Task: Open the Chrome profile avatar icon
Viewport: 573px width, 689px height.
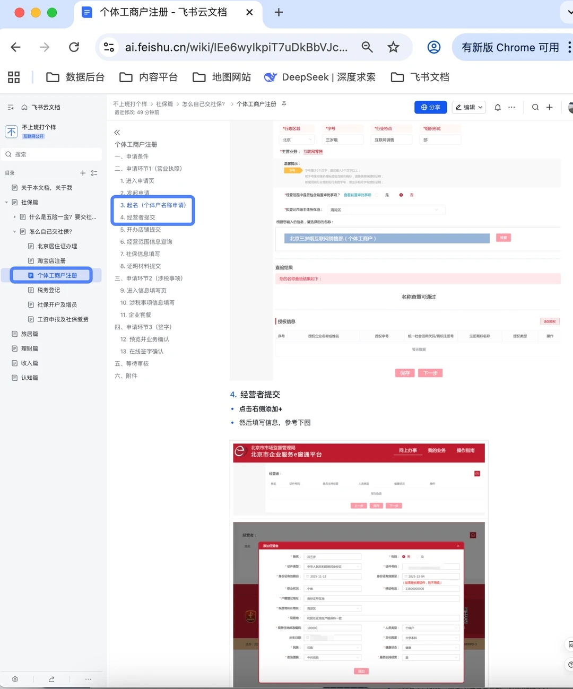Action: point(434,47)
